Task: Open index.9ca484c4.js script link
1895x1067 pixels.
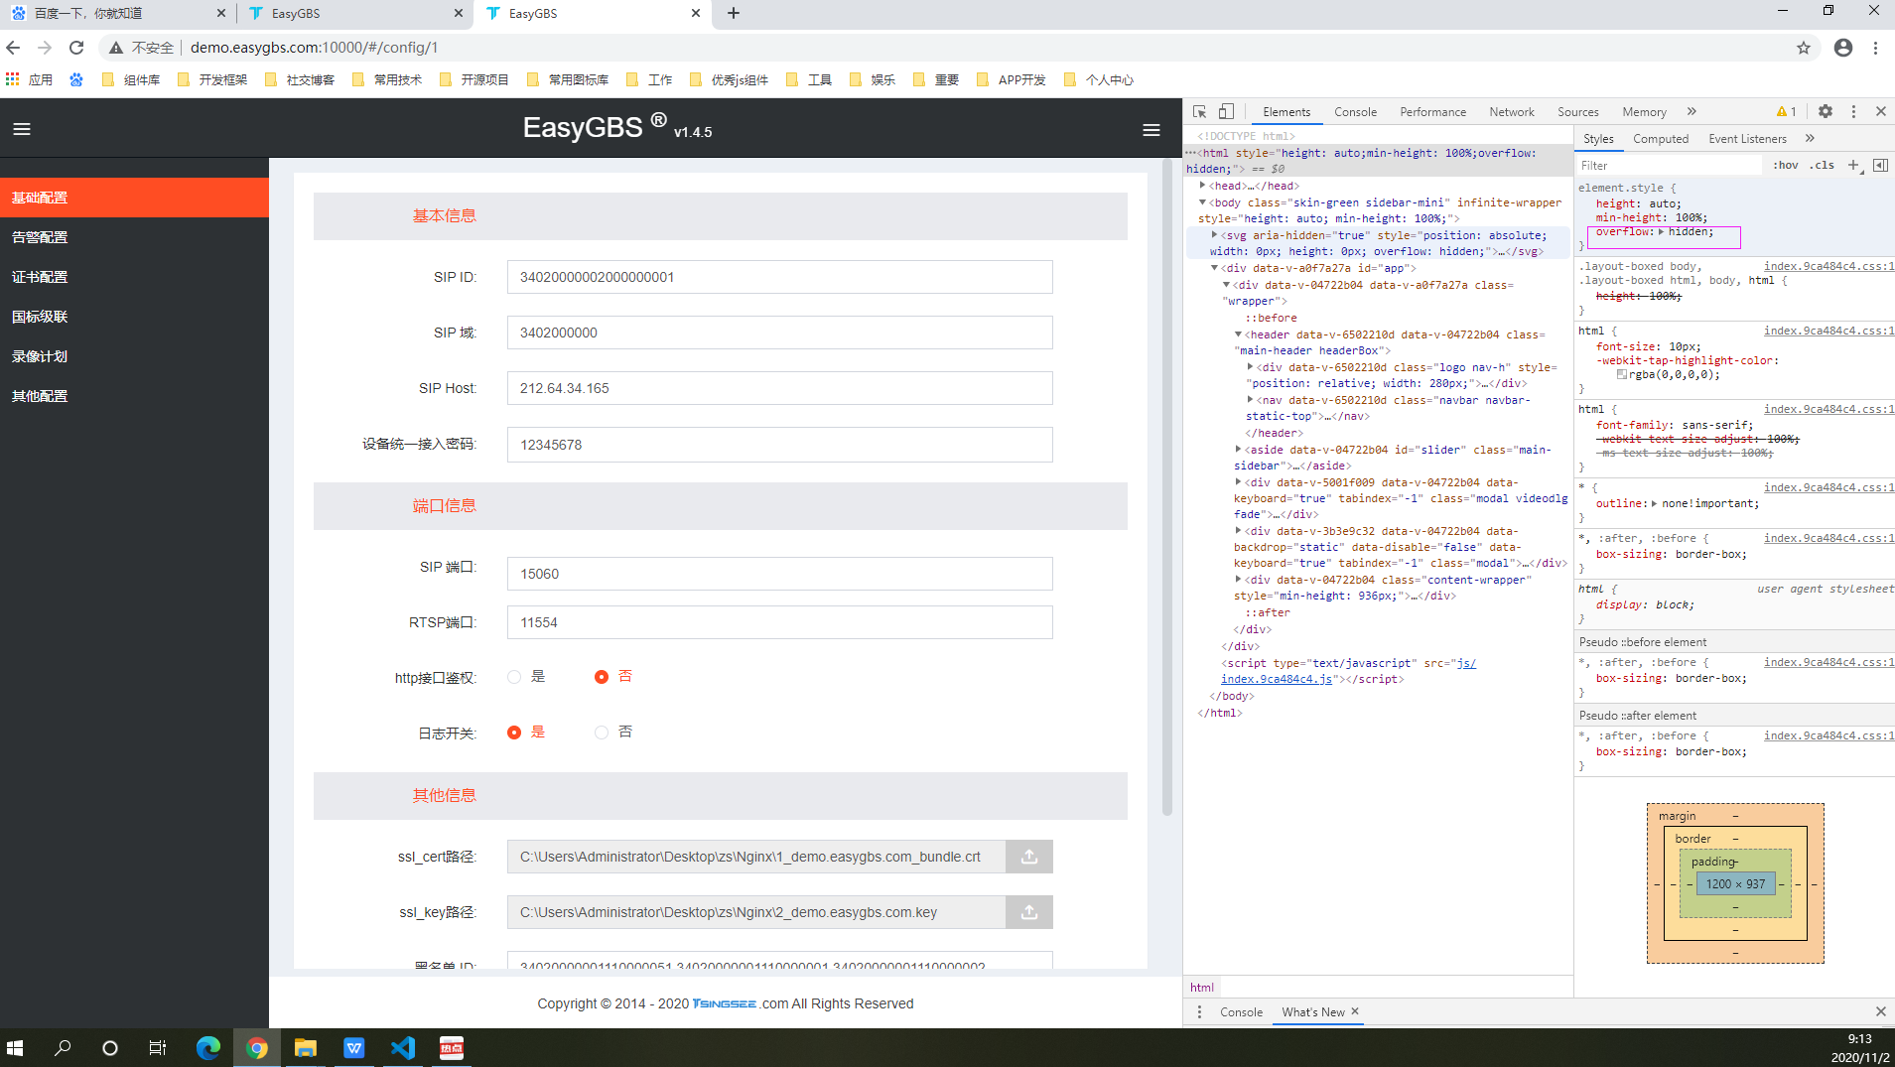Action: pyautogui.click(x=1277, y=679)
